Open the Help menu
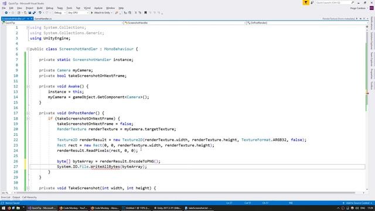This screenshot has height=211, width=375. point(121,8)
